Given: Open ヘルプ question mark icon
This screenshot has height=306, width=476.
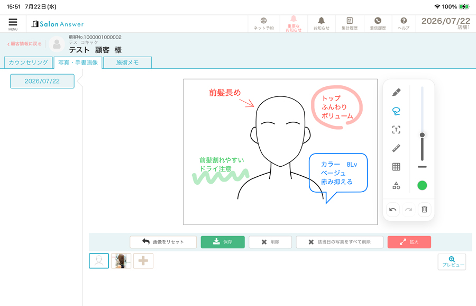Looking at the screenshot, I should click(x=404, y=24).
